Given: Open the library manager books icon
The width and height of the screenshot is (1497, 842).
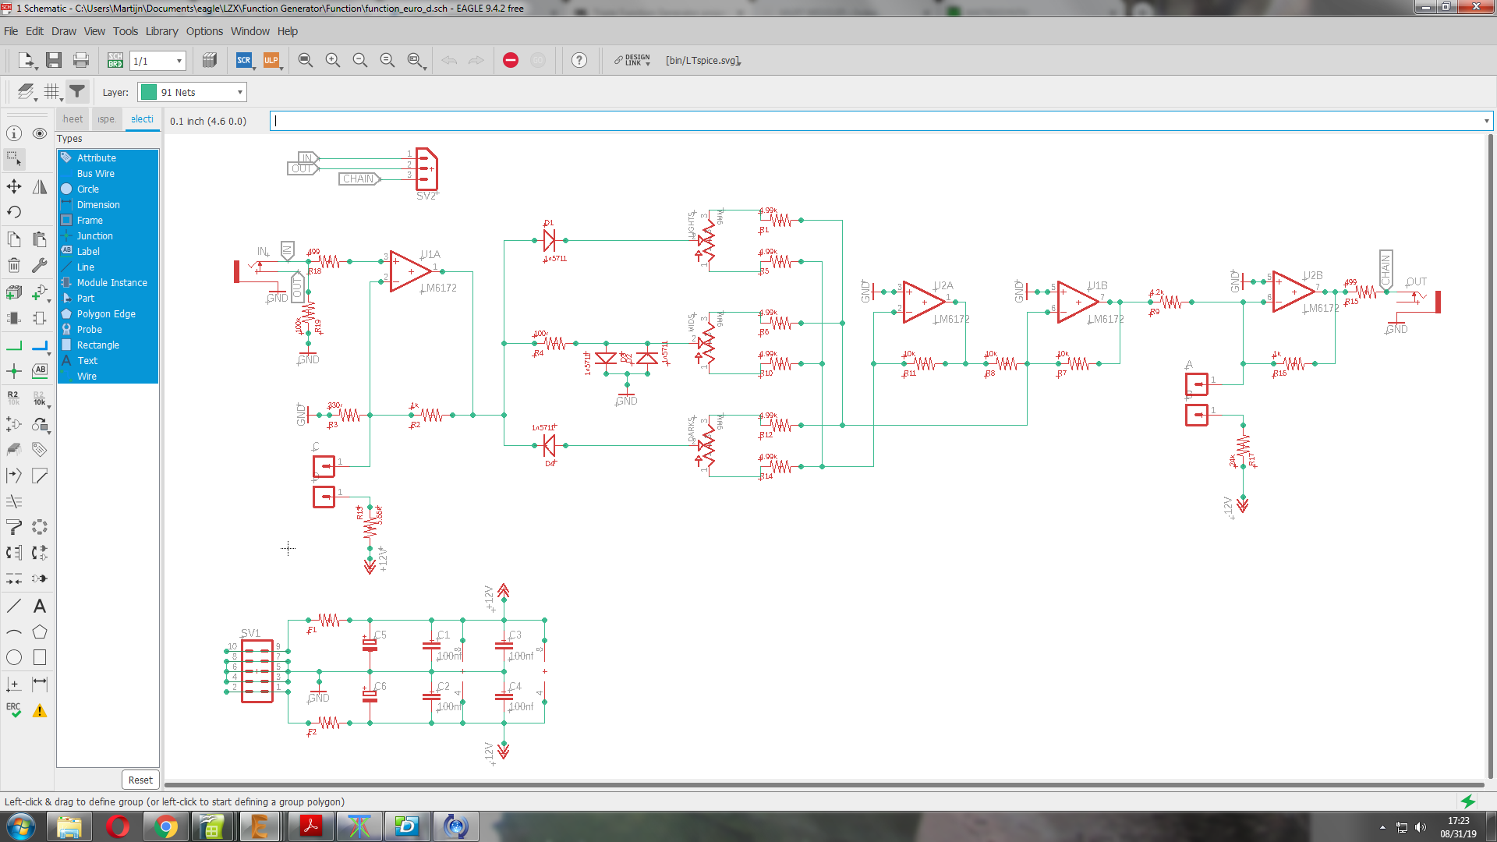Looking at the screenshot, I should [209, 60].
